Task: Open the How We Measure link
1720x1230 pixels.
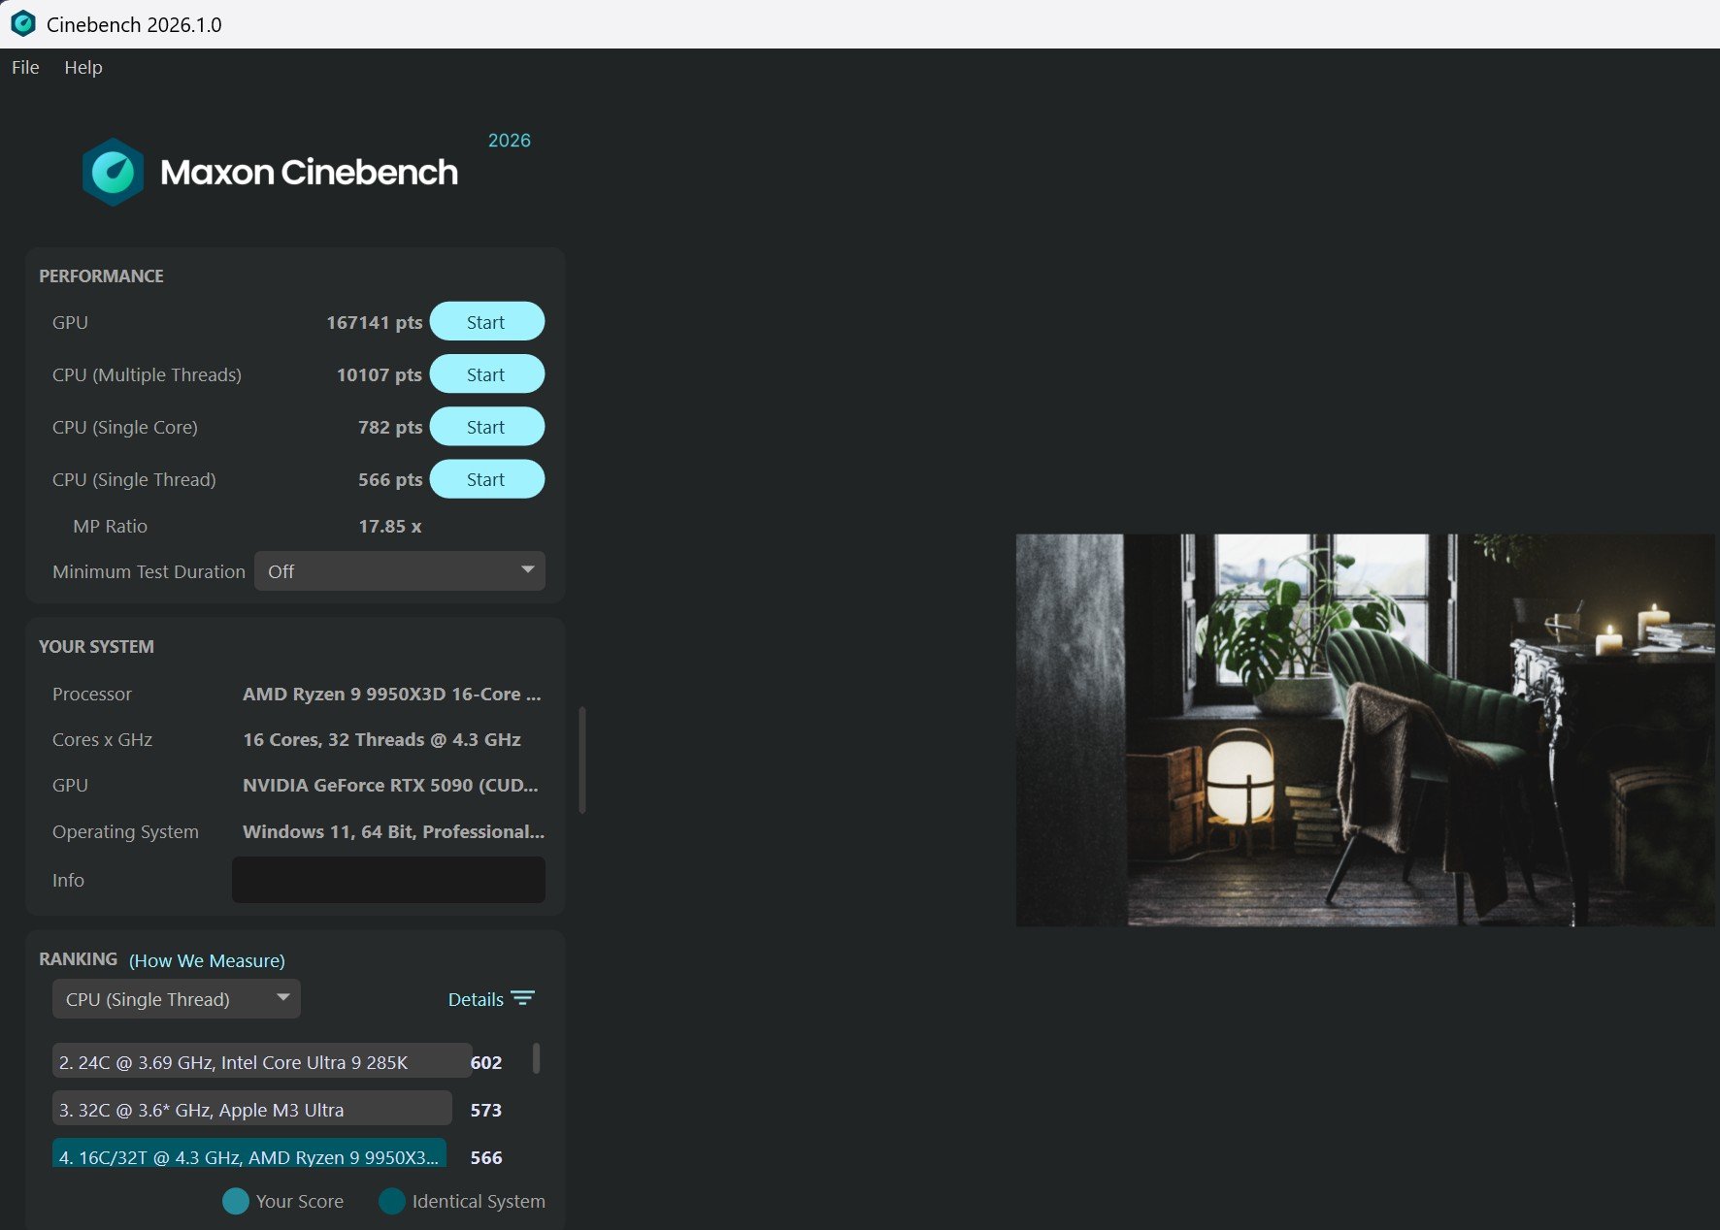Action: pos(207,960)
